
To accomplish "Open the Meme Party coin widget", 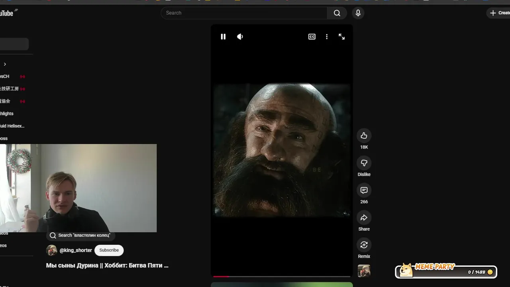I will tap(446, 271).
